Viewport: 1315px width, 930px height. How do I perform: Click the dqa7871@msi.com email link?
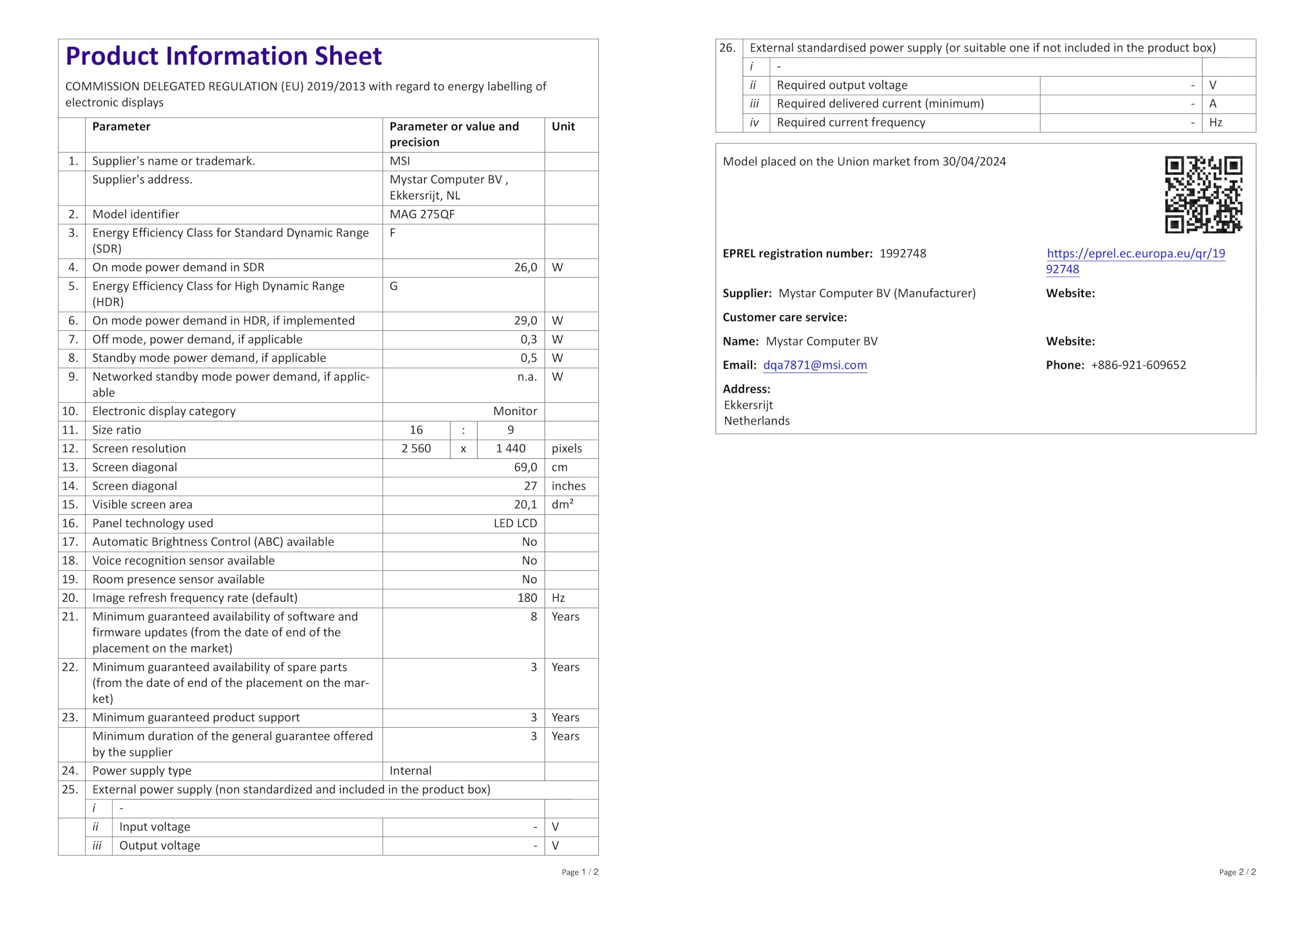[x=815, y=366]
